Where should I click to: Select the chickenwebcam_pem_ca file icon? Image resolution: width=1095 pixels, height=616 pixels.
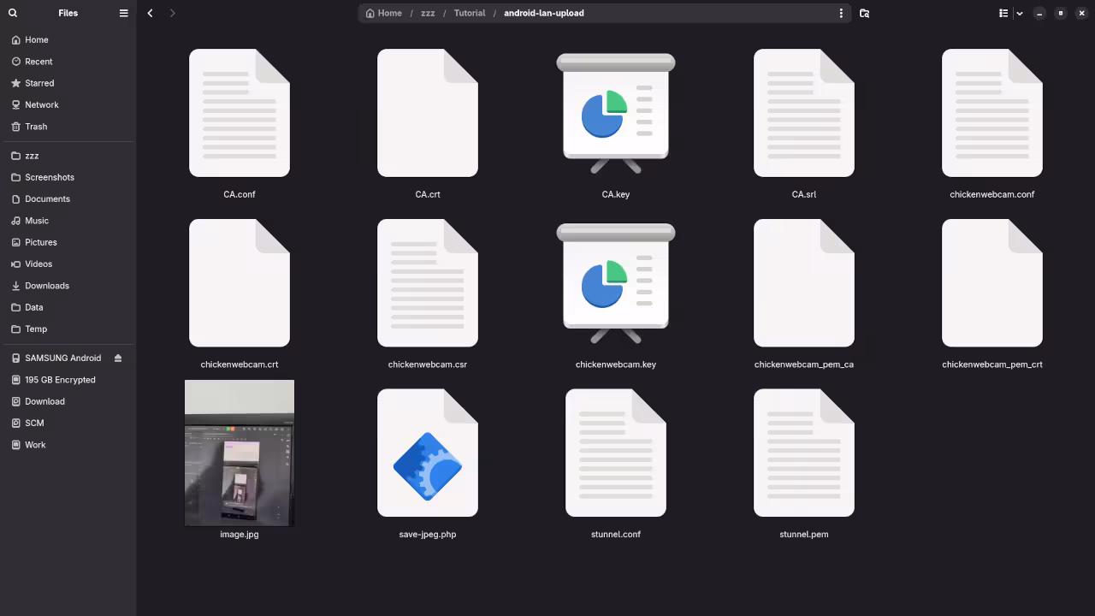[x=804, y=283]
